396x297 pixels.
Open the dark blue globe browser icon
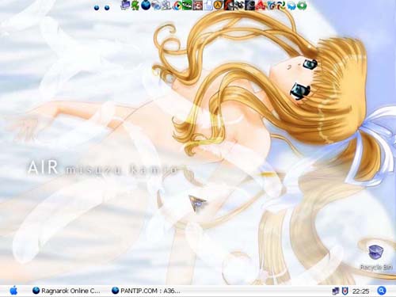pos(146,5)
